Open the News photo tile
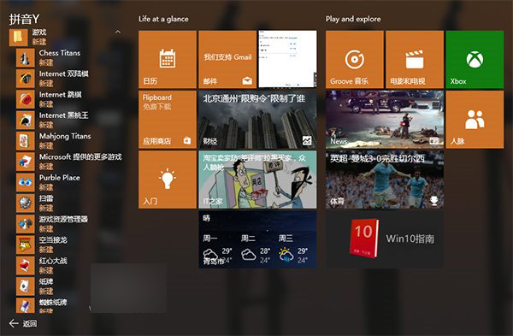The image size is (513, 336). (x=385, y=120)
